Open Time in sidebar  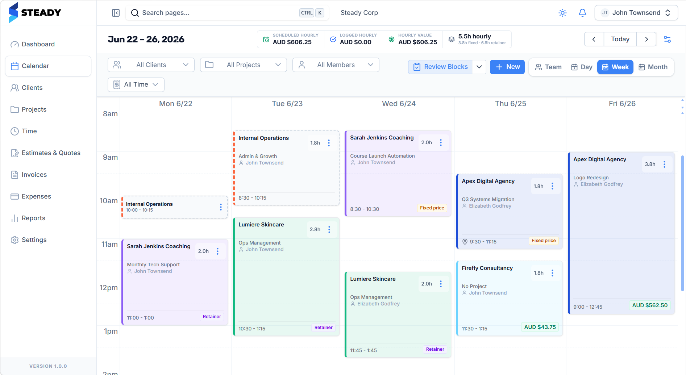click(x=48, y=131)
